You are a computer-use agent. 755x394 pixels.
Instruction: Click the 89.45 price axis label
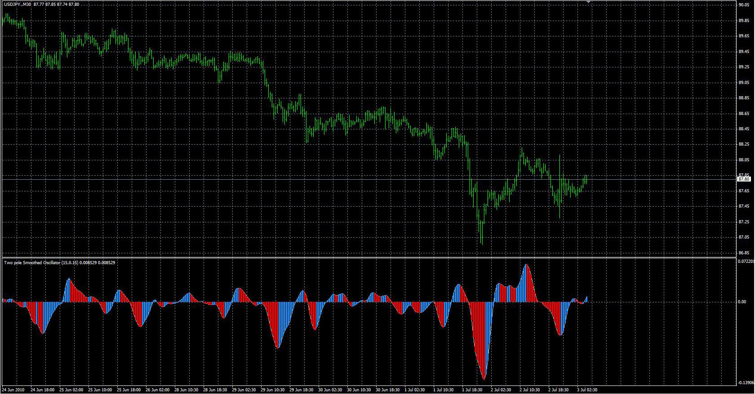click(x=744, y=51)
